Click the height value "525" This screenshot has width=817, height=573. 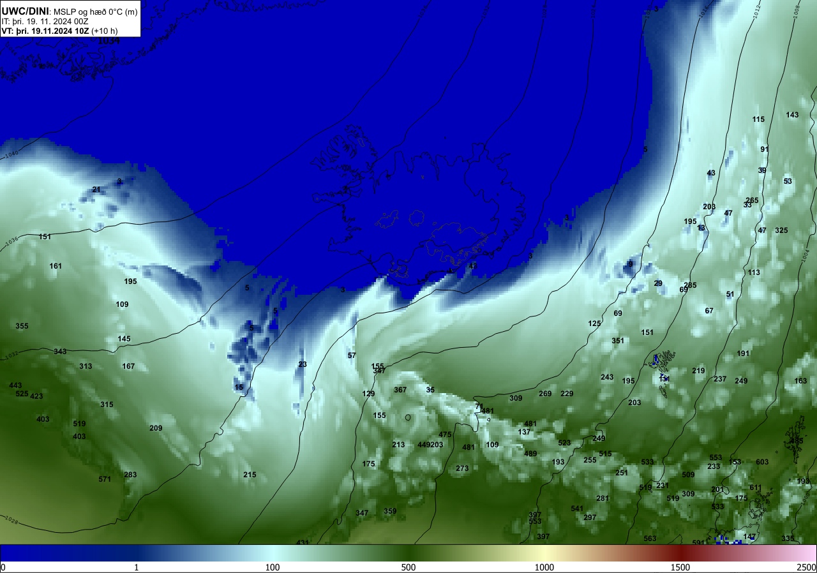tap(22, 394)
